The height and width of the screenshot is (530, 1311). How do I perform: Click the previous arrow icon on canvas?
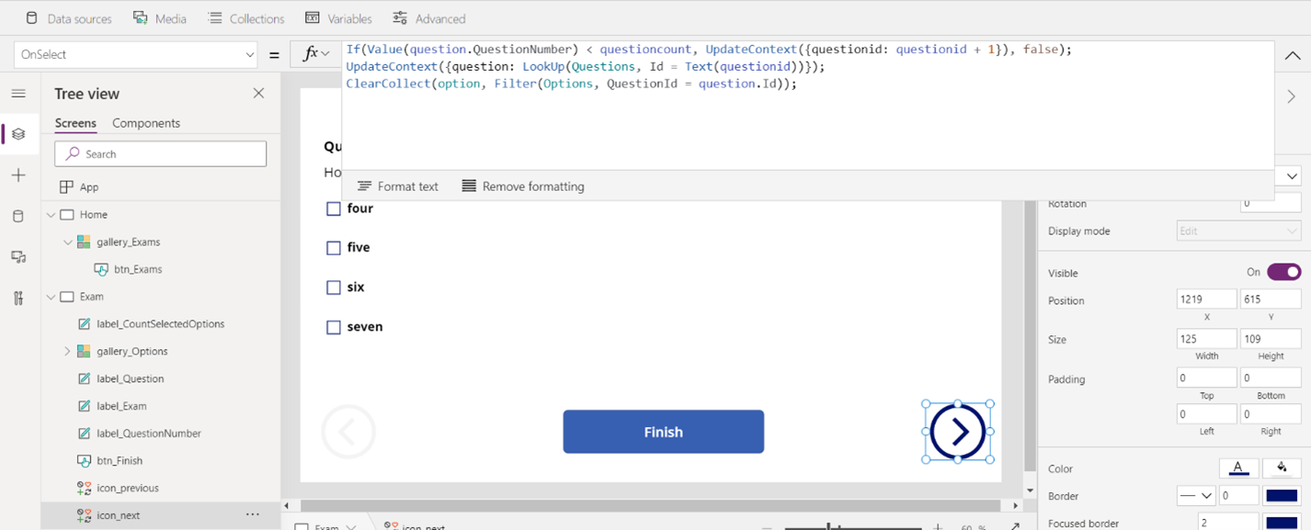[x=348, y=431]
